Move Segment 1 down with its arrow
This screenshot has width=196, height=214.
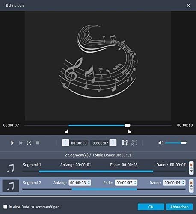191,171
